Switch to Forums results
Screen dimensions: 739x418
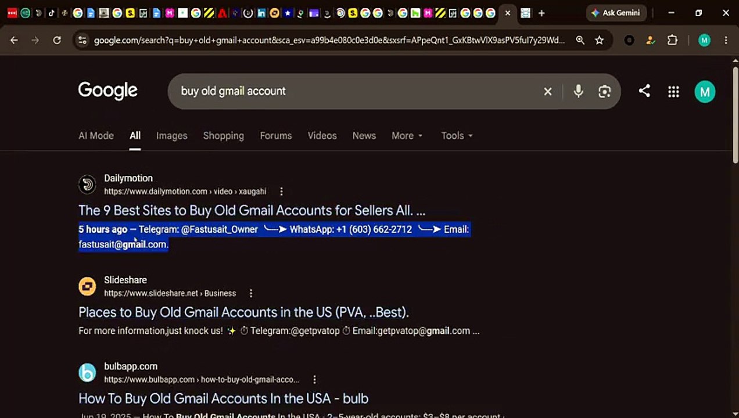(275, 135)
